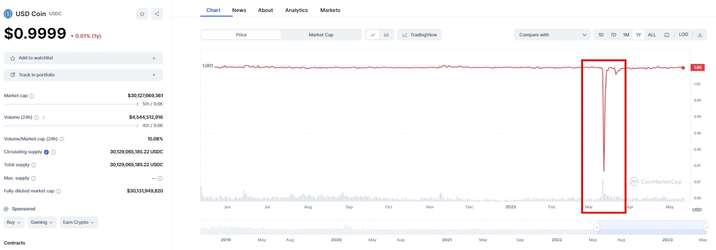The image size is (716, 250).
Task: Click the share icon next to USD Coin
Action: pos(157,14)
